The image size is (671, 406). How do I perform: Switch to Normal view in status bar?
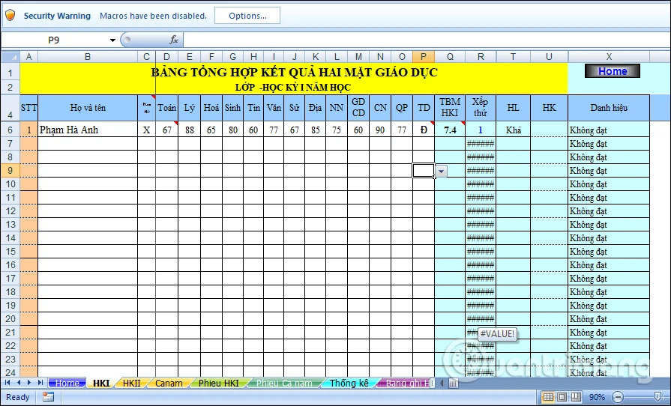point(548,397)
